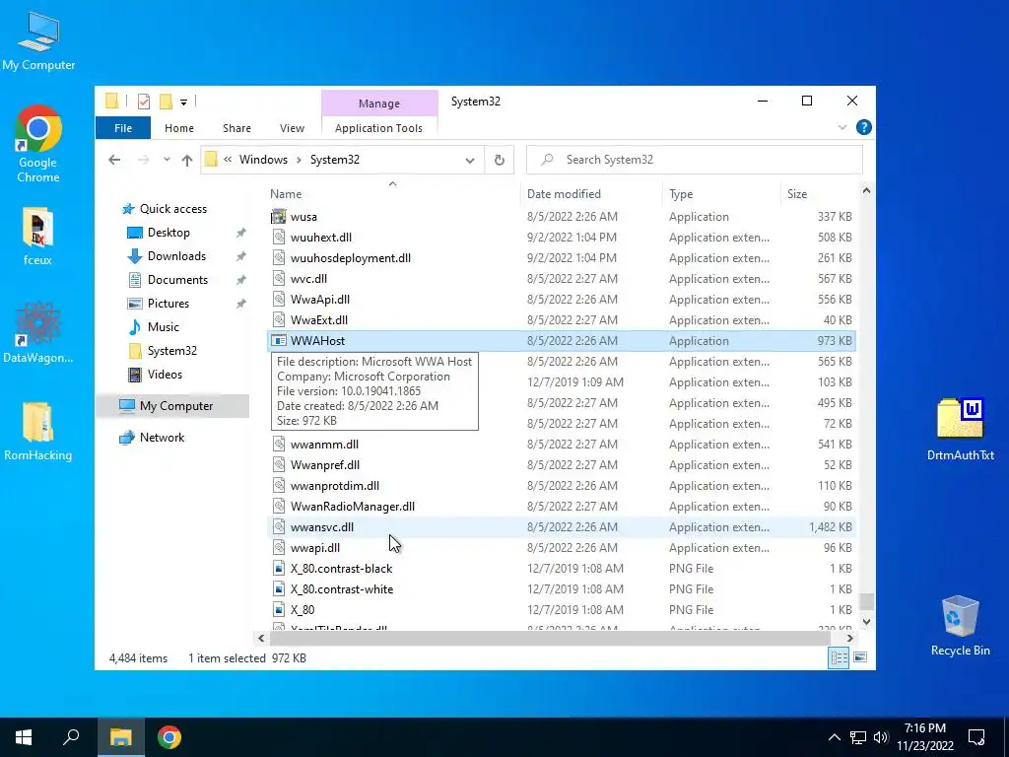Screen dimensions: 1009x757
Task: Switch to the Home ribbon tab
Action: [x=179, y=128]
